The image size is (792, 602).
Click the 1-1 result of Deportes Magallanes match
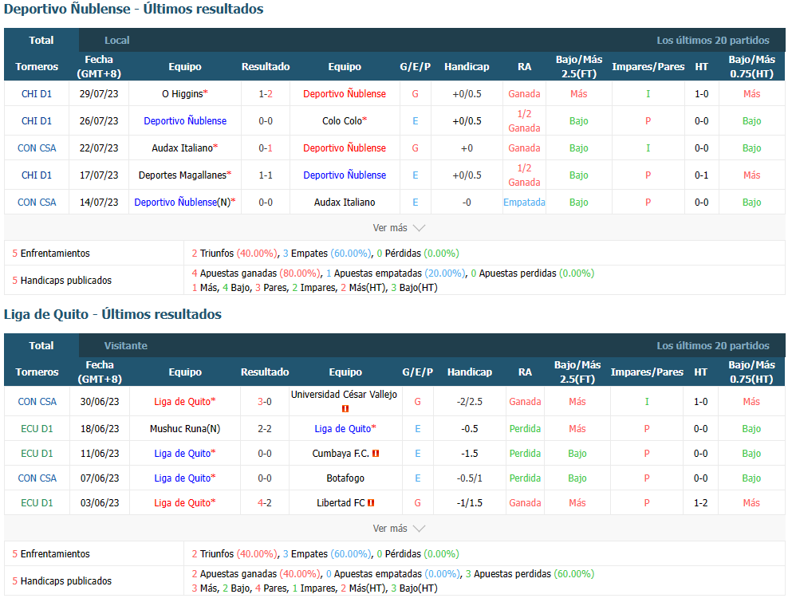266,175
